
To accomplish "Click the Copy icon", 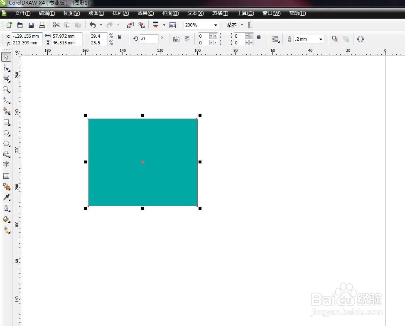I will click(67, 25).
